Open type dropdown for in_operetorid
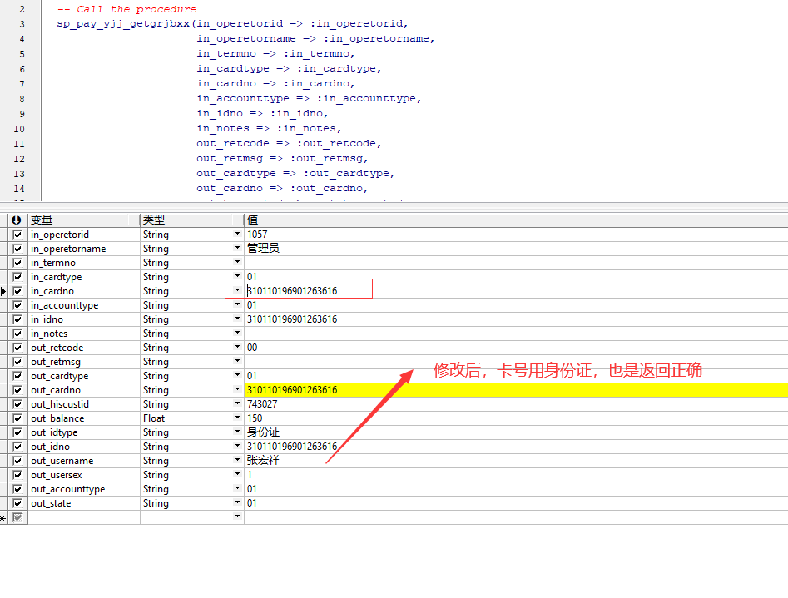The image size is (788, 598). point(237,234)
